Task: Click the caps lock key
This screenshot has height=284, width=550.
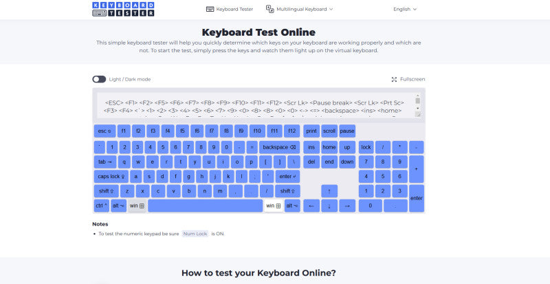Action: [111, 177]
